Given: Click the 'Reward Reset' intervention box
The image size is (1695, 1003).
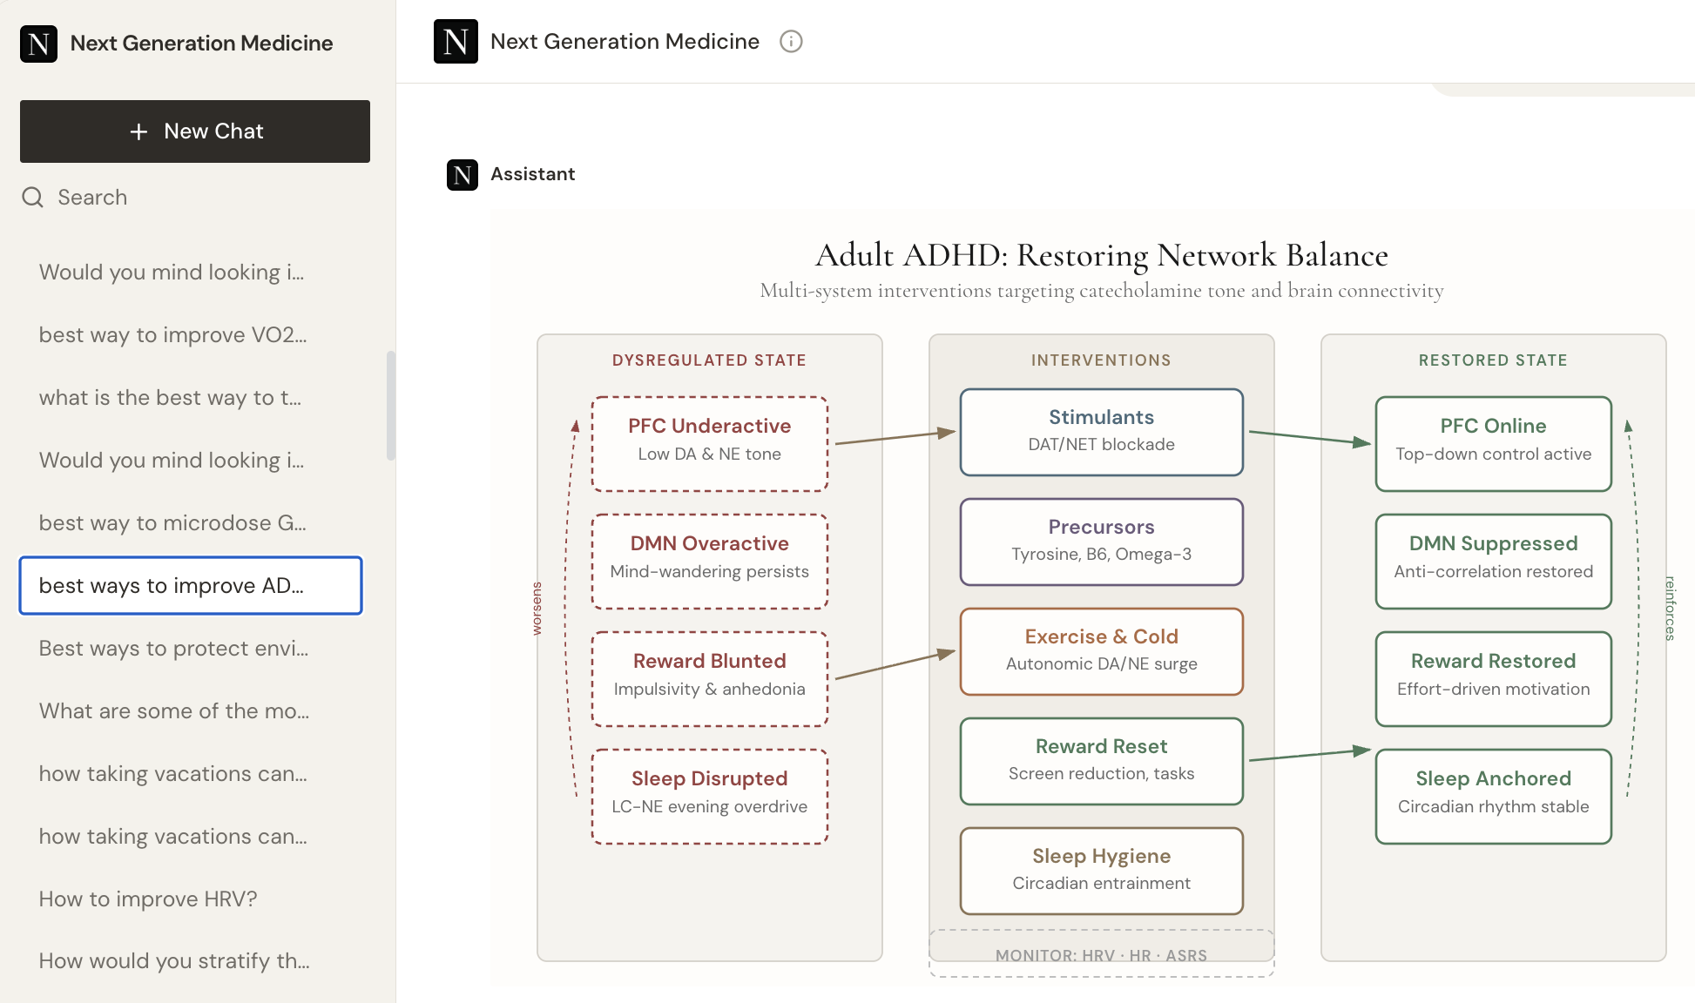Looking at the screenshot, I should (x=1102, y=761).
